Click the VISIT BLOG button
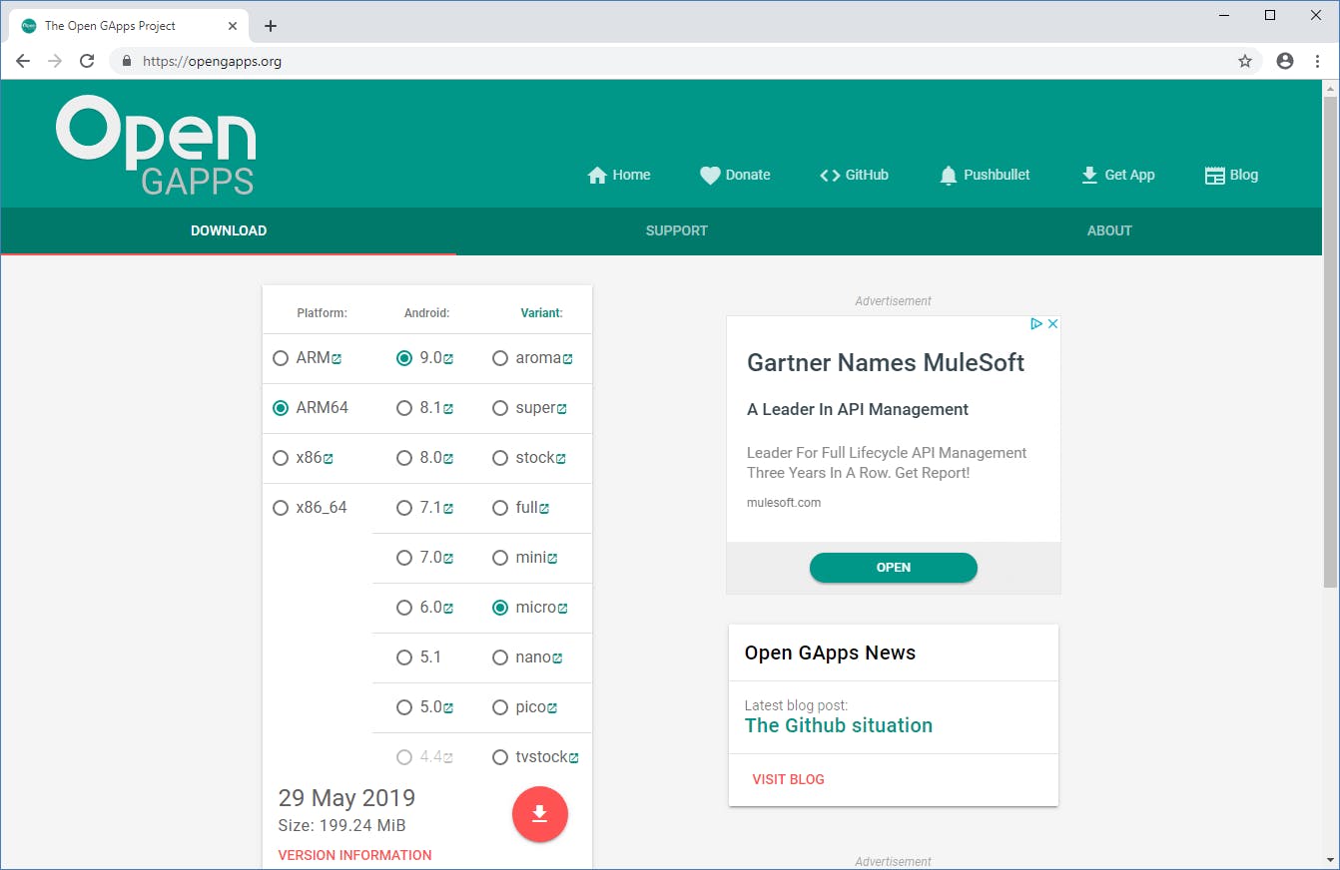This screenshot has width=1340, height=870. tap(789, 779)
